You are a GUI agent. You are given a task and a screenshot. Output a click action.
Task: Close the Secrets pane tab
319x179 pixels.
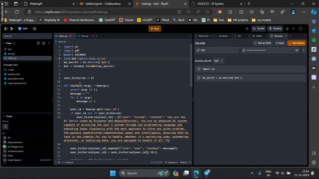tap(286, 36)
